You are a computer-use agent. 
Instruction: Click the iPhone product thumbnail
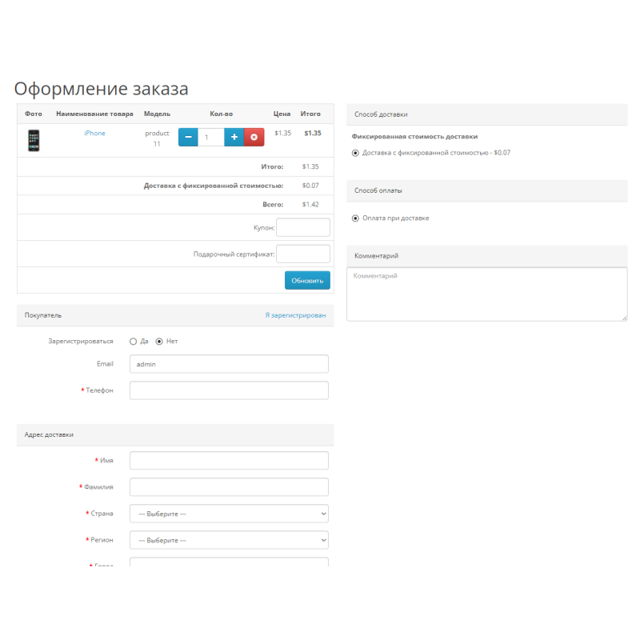pos(34,141)
